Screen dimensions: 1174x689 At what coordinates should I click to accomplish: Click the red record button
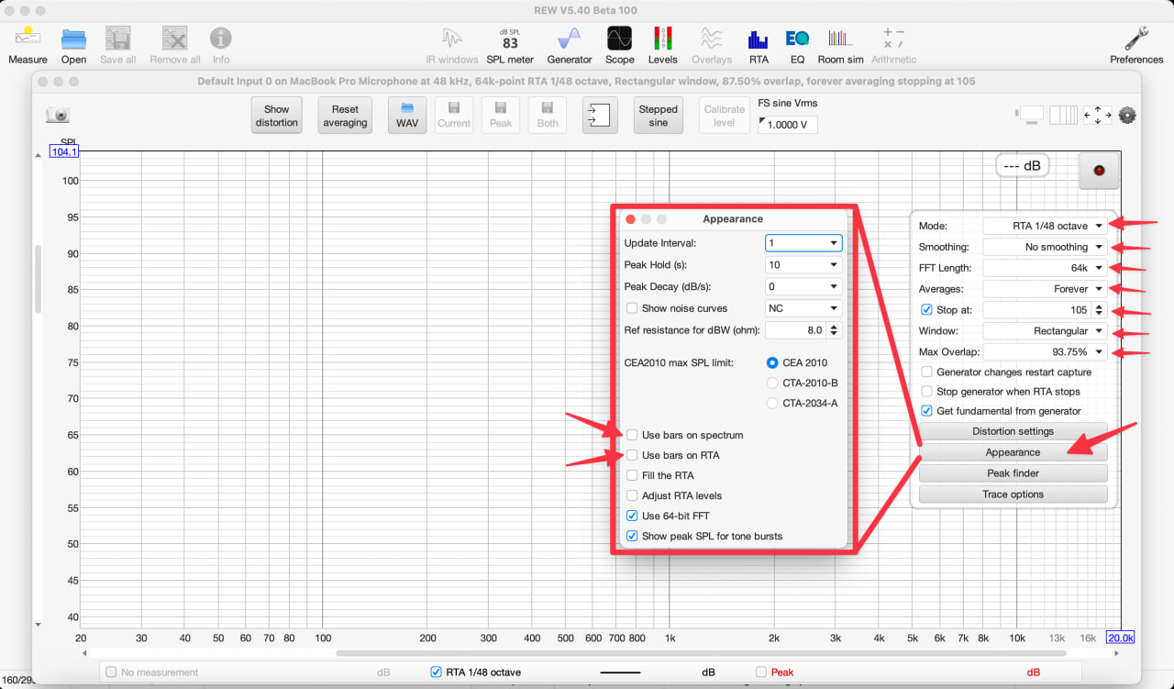1099,171
